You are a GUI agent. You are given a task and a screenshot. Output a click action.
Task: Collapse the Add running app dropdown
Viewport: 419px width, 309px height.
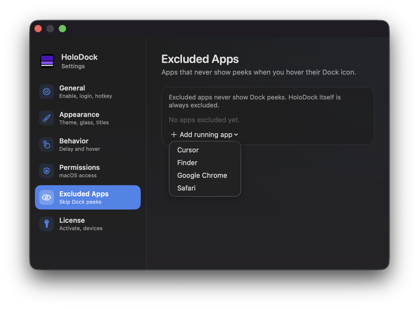pos(204,135)
